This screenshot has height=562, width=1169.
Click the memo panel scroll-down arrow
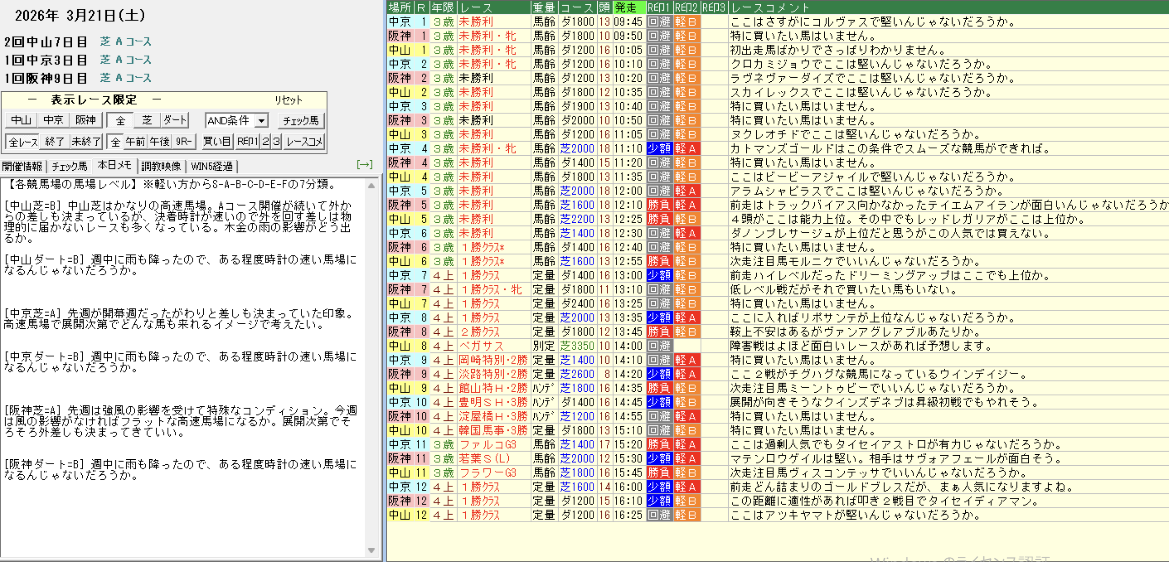coord(371,550)
